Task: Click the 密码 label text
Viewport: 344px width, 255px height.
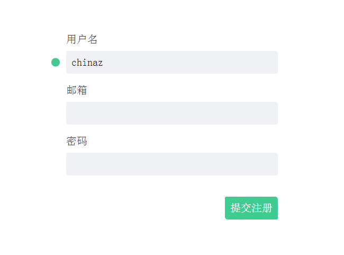Action: [77, 141]
